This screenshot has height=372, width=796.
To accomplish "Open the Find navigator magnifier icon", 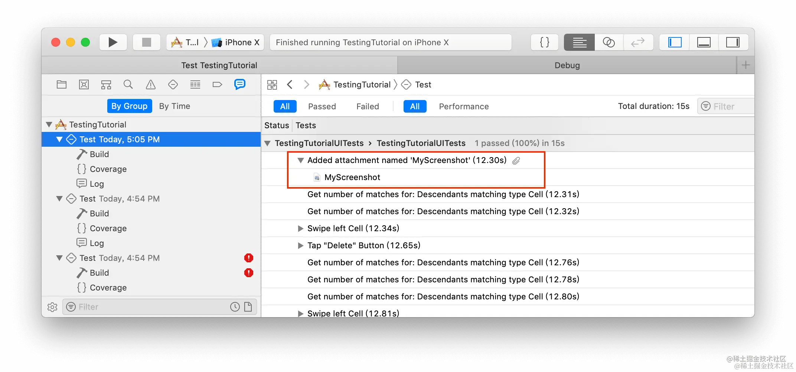I will (x=128, y=84).
